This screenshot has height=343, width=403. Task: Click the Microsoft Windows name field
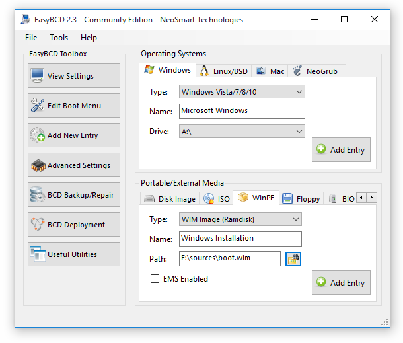[x=242, y=111]
